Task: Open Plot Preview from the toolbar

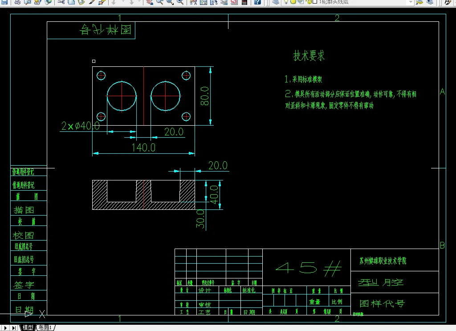Action: (27, 2)
